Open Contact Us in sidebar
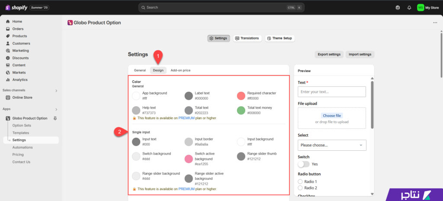Screen dimensions: 443x201 [21, 162]
